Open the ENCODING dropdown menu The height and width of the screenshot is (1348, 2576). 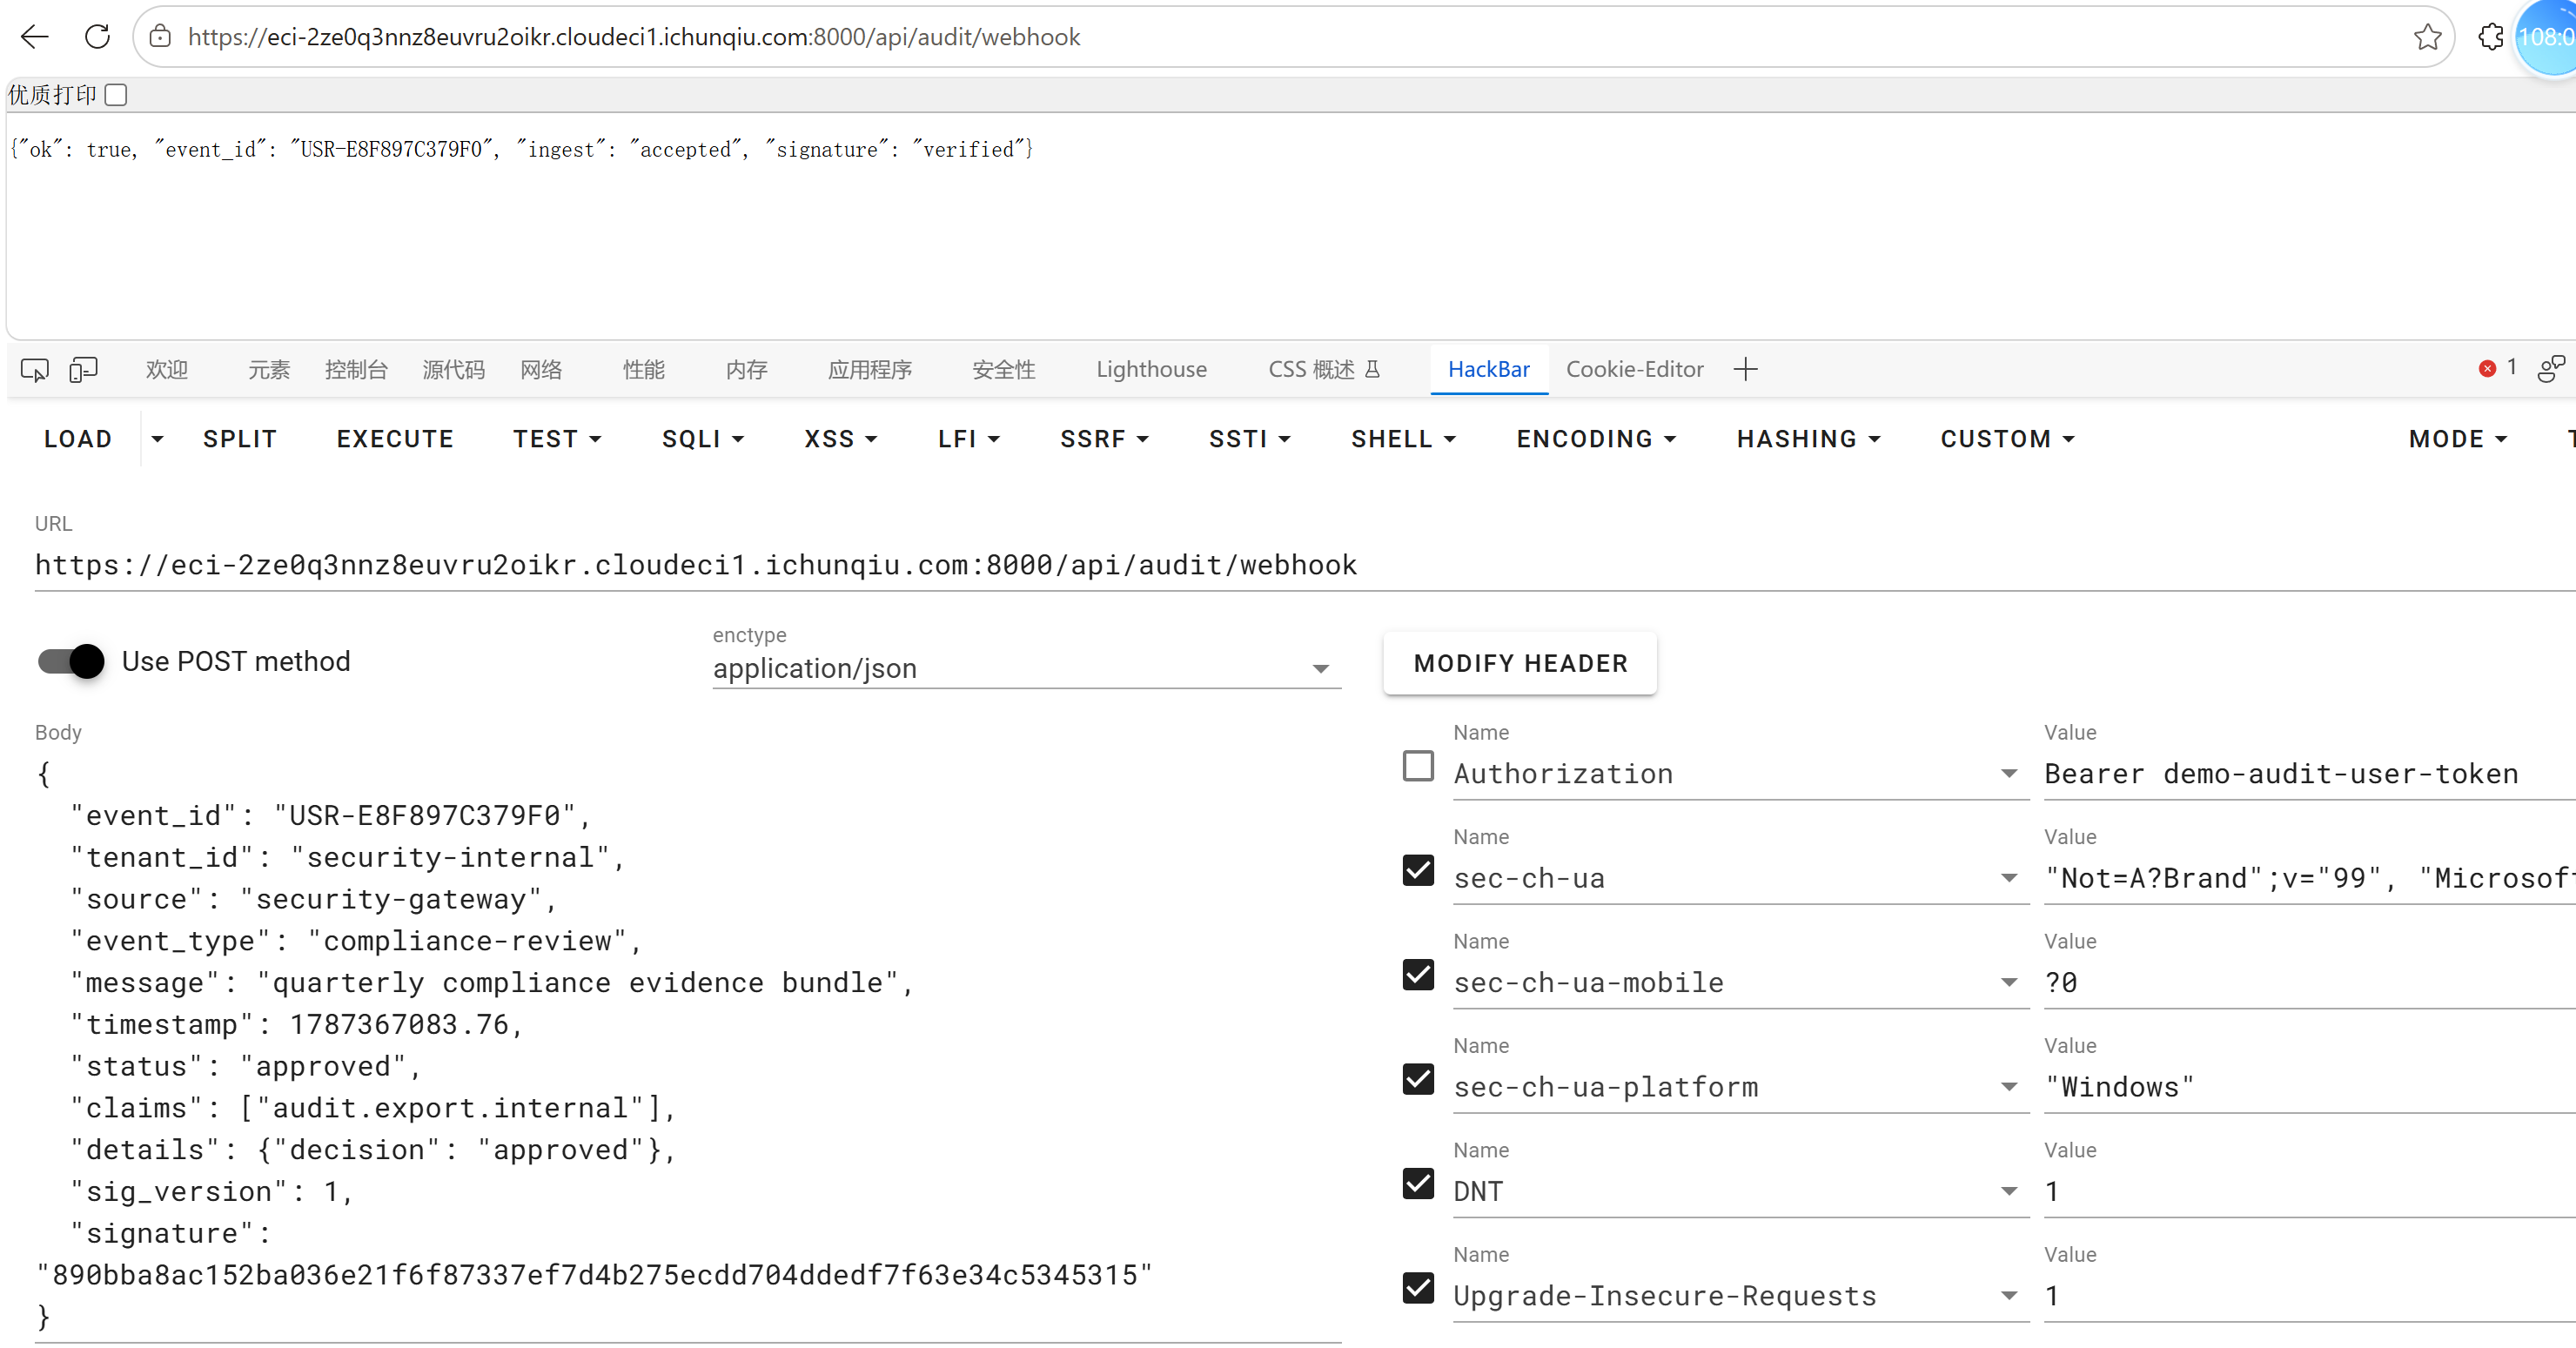coord(1596,439)
